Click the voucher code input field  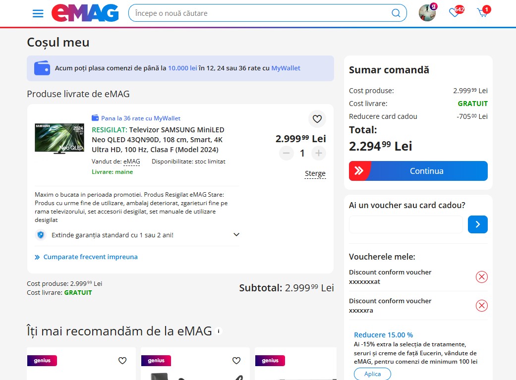[406, 224]
